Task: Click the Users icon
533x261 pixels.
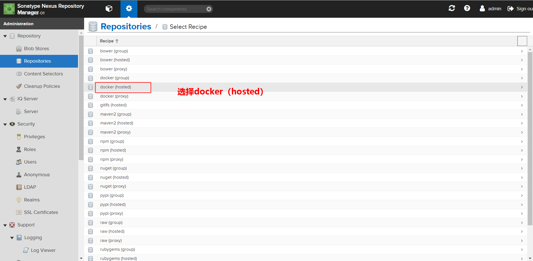Action: pos(19,162)
